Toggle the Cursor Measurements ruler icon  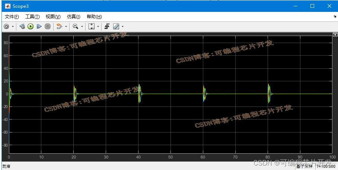pos(116,26)
